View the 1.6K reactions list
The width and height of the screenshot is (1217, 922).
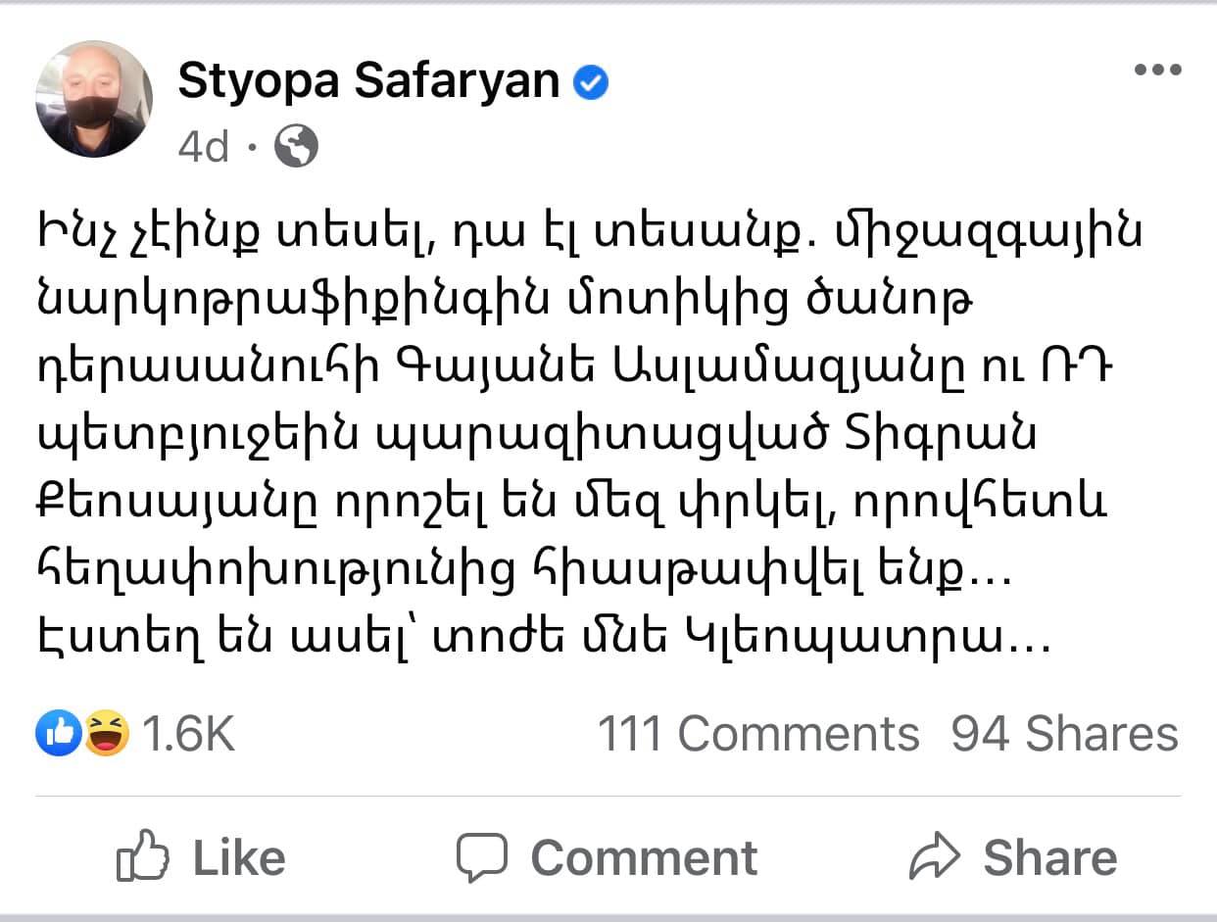click(x=189, y=734)
